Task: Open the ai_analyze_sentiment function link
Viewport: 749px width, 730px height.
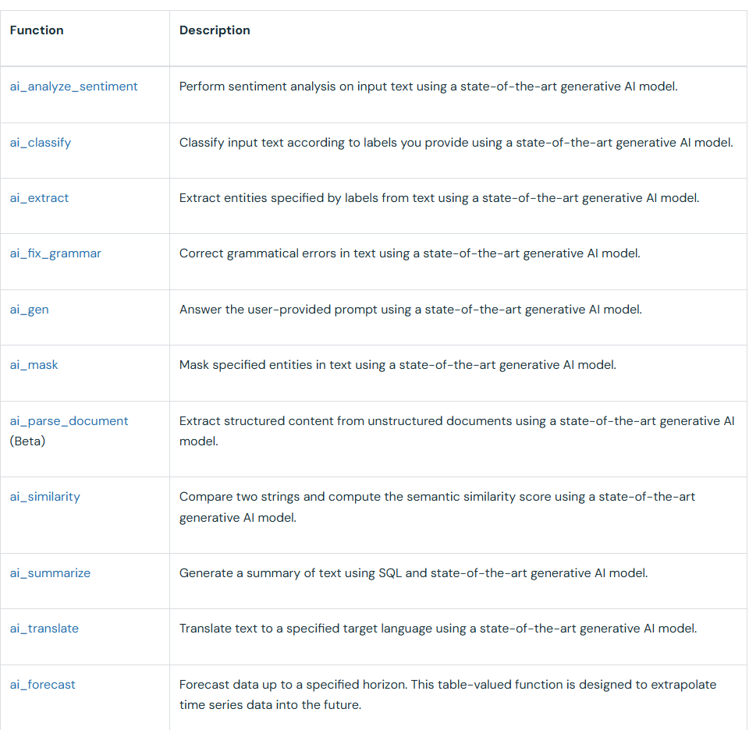Action: (x=73, y=87)
